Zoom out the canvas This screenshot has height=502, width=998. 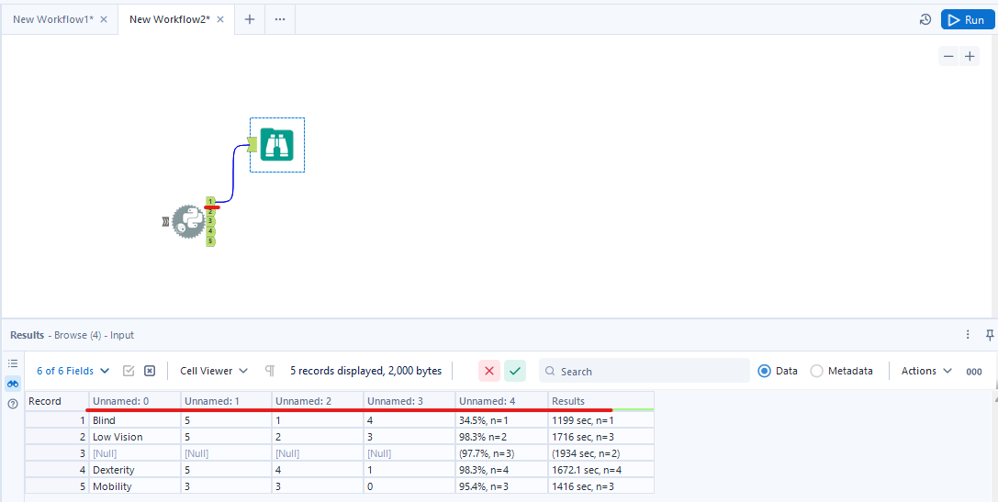(x=948, y=57)
